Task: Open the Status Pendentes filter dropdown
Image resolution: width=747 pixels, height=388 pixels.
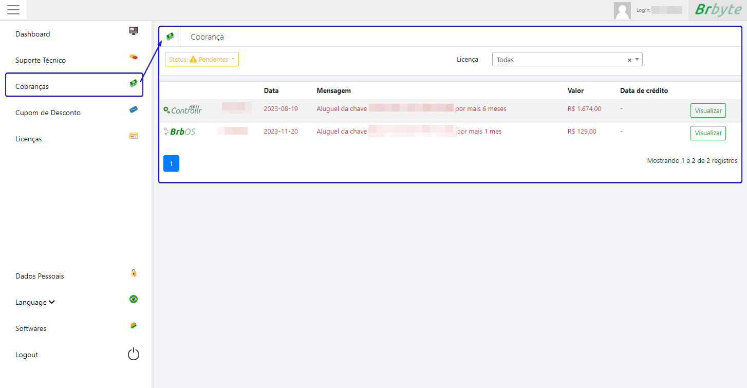Action: coord(202,59)
